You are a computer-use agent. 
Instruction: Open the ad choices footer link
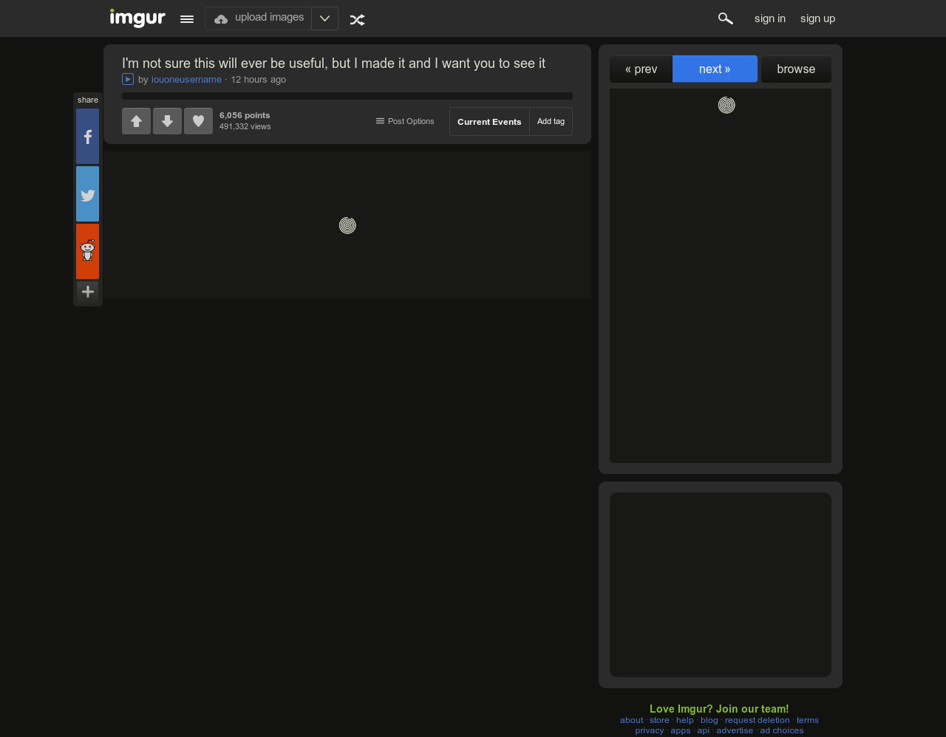pos(782,730)
